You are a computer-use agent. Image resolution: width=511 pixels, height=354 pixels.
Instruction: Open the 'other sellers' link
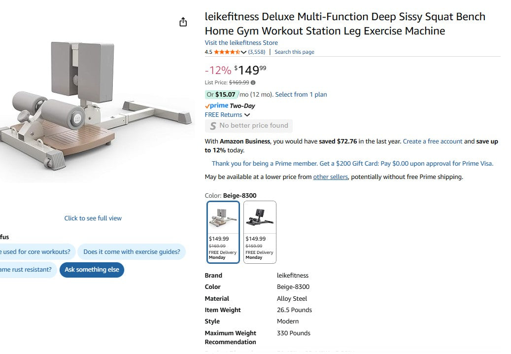331,177
